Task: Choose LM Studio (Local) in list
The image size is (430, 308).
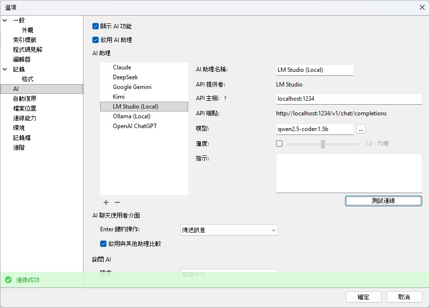Action: tap(144, 107)
